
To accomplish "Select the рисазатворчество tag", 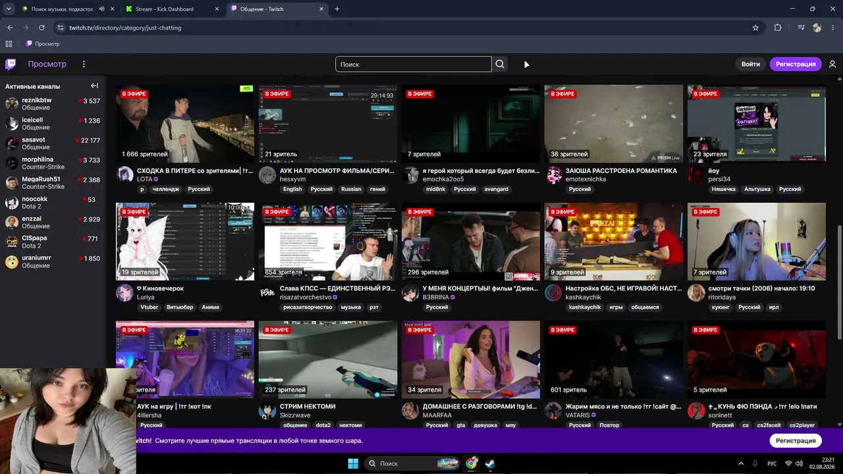I will [x=308, y=307].
